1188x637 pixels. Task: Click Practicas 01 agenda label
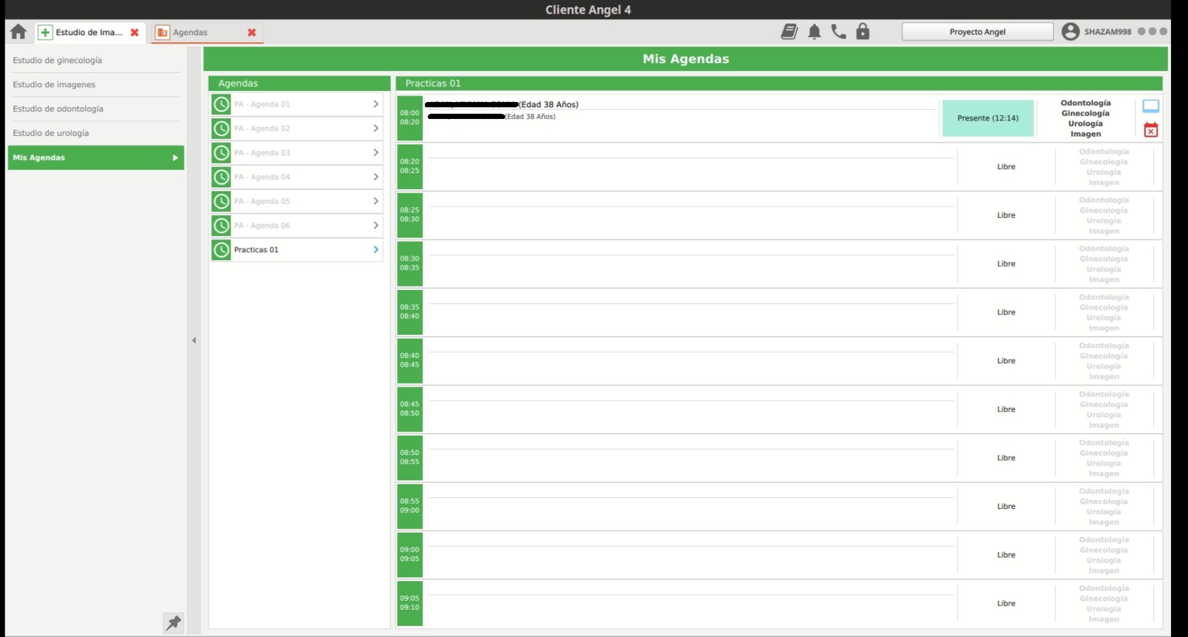pos(256,250)
